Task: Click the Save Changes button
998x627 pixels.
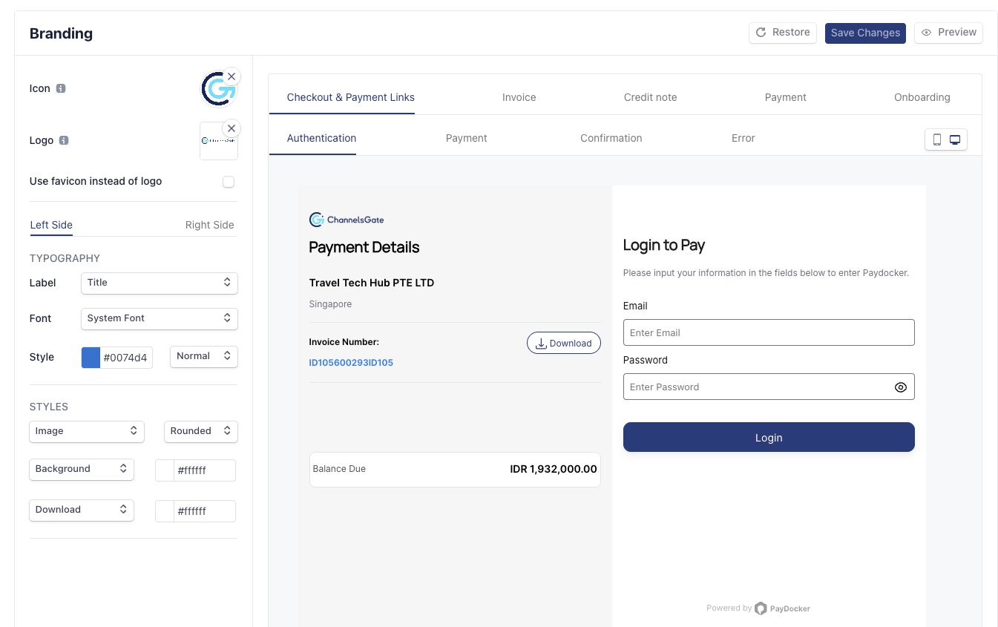Action: click(x=864, y=33)
